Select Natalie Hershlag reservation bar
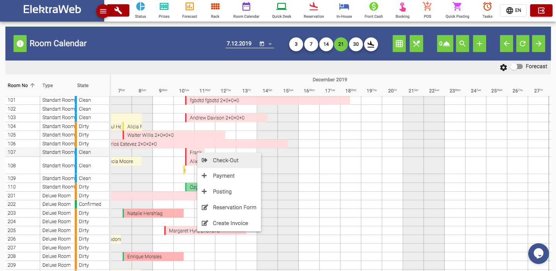 [x=153, y=213]
